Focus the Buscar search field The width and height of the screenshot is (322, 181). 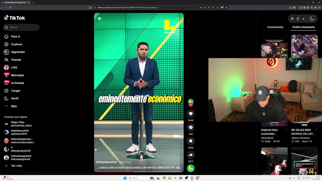point(21,27)
